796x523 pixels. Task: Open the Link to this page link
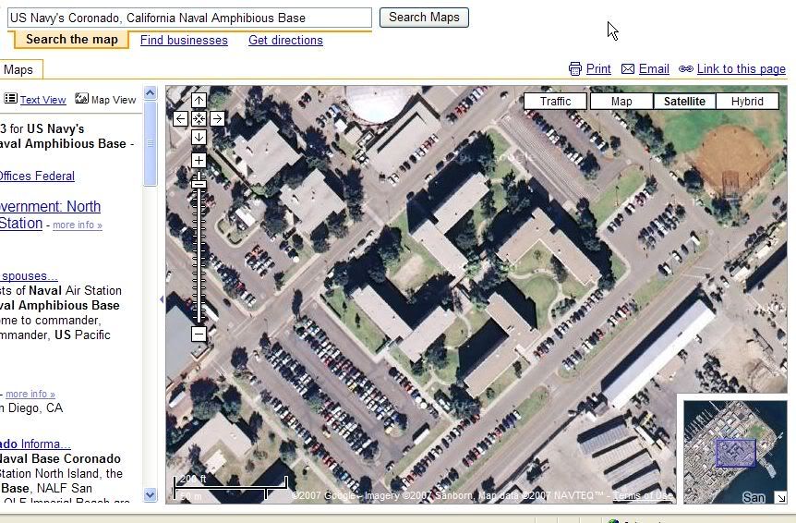pyautogui.click(x=741, y=69)
